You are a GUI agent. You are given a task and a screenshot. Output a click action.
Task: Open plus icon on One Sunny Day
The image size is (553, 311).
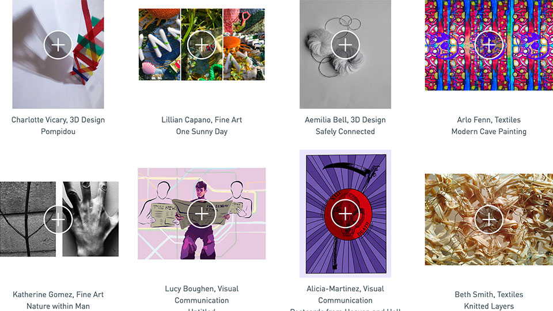pyautogui.click(x=202, y=45)
